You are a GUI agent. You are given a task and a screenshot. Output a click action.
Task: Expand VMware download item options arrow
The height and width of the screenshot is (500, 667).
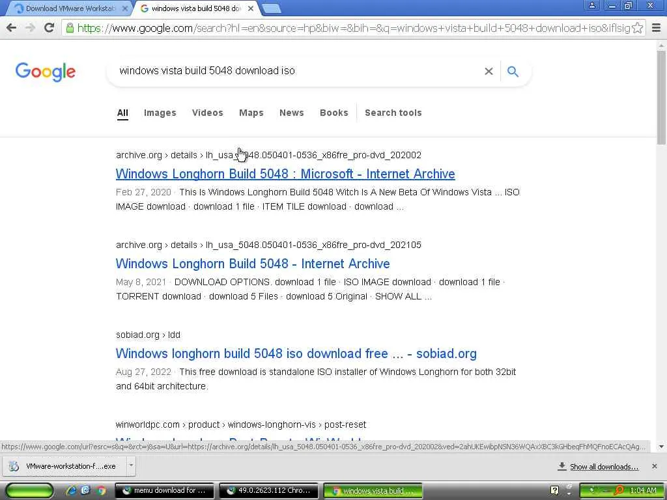[131, 465]
